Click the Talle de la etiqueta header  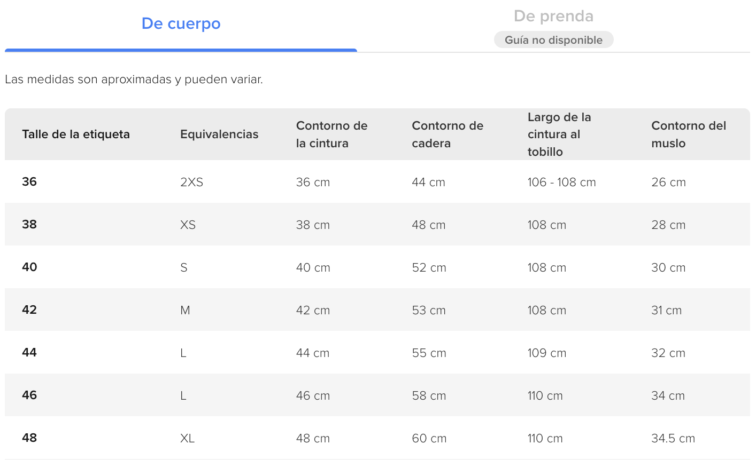pos(76,134)
